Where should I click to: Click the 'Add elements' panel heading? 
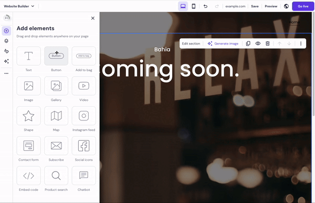pyautogui.click(x=35, y=28)
